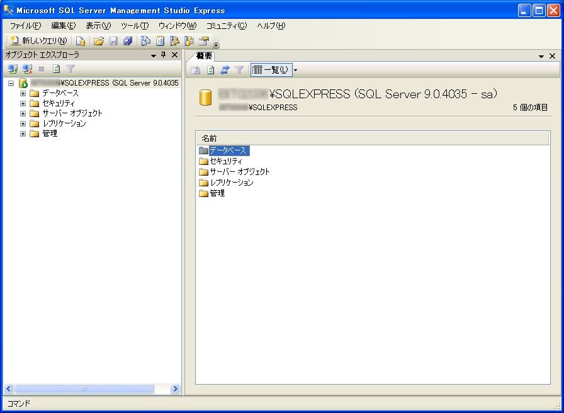The height and width of the screenshot is (413, 564).
Task: Expand the セキュリティ tree node
Action: (x=23, y=104)
